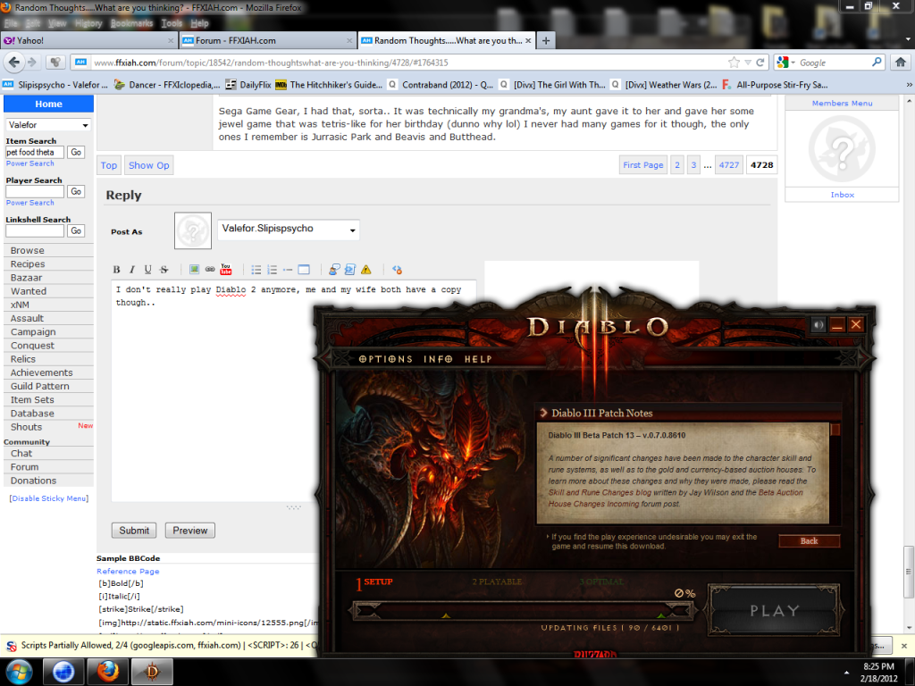Apply strikethrough formatting in reply editor

pyautogui.click(x=164, y=270)
